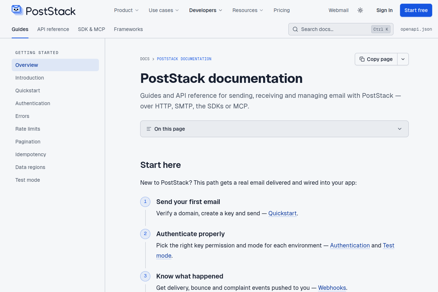Expand the On this page section
438x292 pixels.
point(274,129)
